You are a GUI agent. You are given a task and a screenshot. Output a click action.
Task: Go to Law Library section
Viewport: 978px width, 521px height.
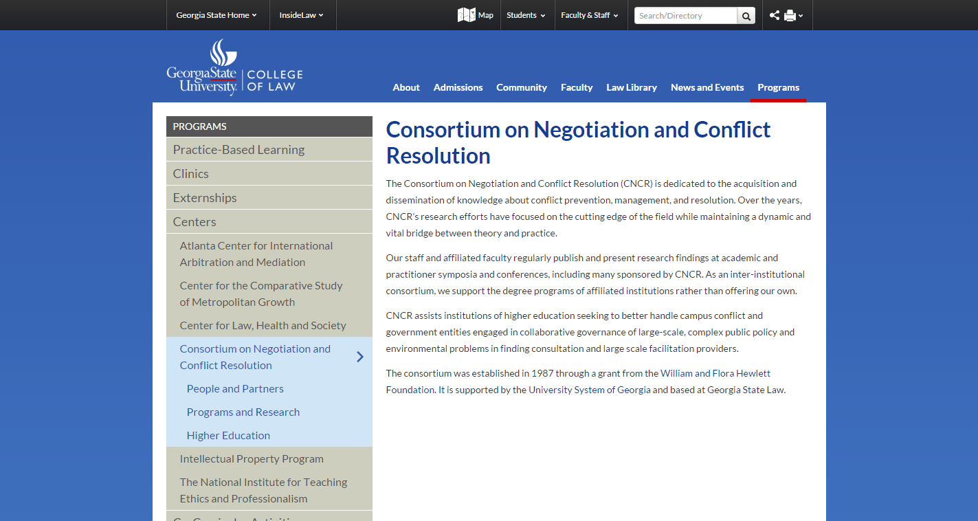pos(632,87)
